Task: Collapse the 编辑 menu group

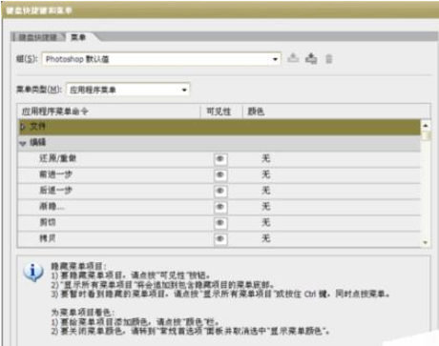Action: point(23,143)
